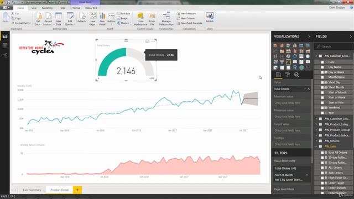354x199 pixels.
Task: Open Manage Relationships from ribbon
Action: pos(166,19)
